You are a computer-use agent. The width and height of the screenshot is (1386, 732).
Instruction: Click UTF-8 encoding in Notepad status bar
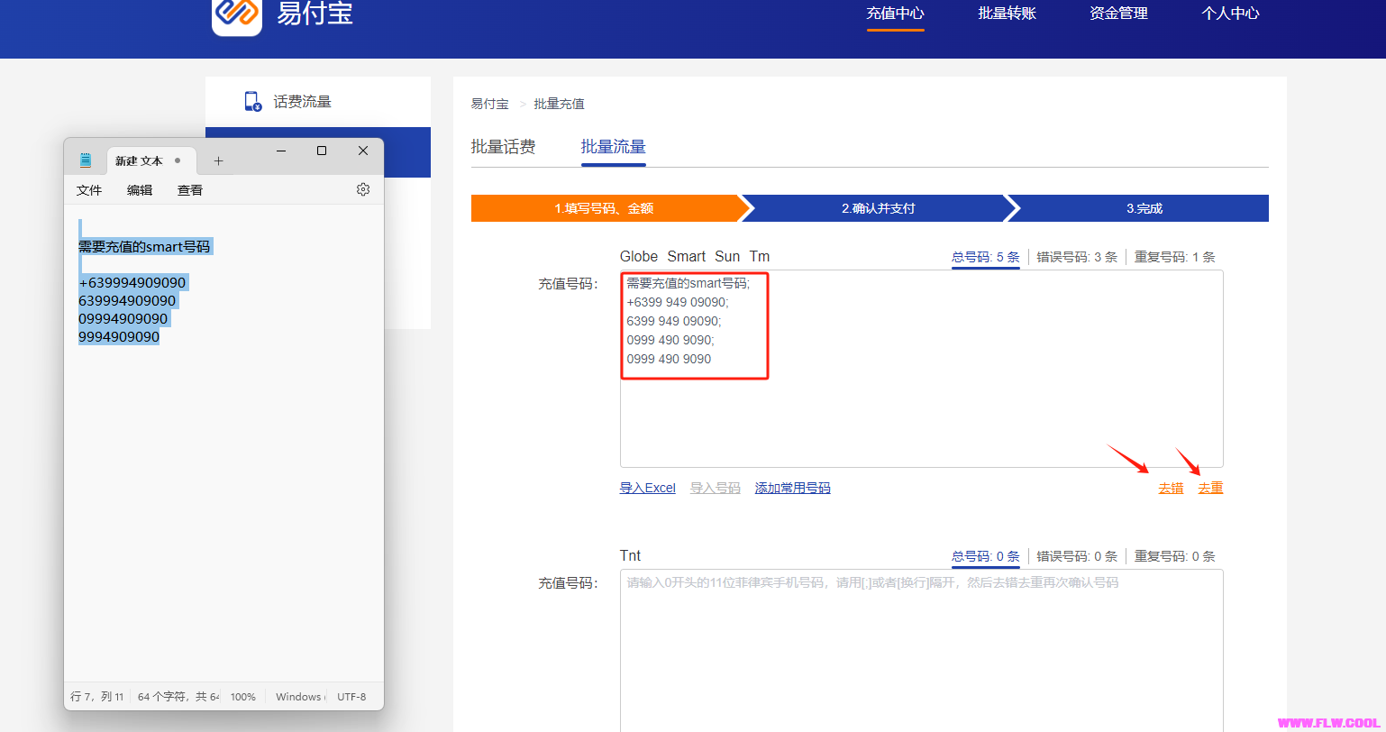coord(351,697)
